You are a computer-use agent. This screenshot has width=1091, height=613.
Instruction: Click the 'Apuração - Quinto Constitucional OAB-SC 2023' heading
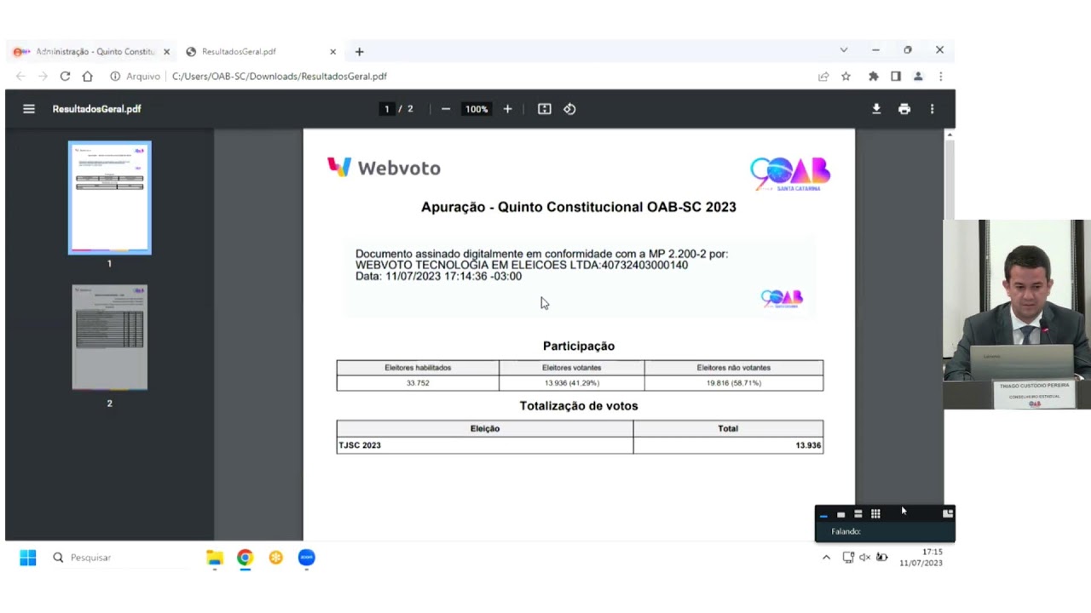(x=579, y=207)
